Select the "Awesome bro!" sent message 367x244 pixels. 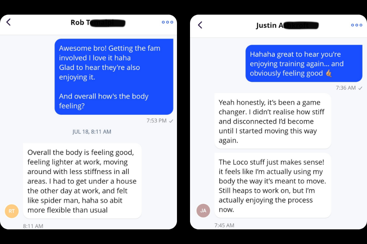(114, 77)
